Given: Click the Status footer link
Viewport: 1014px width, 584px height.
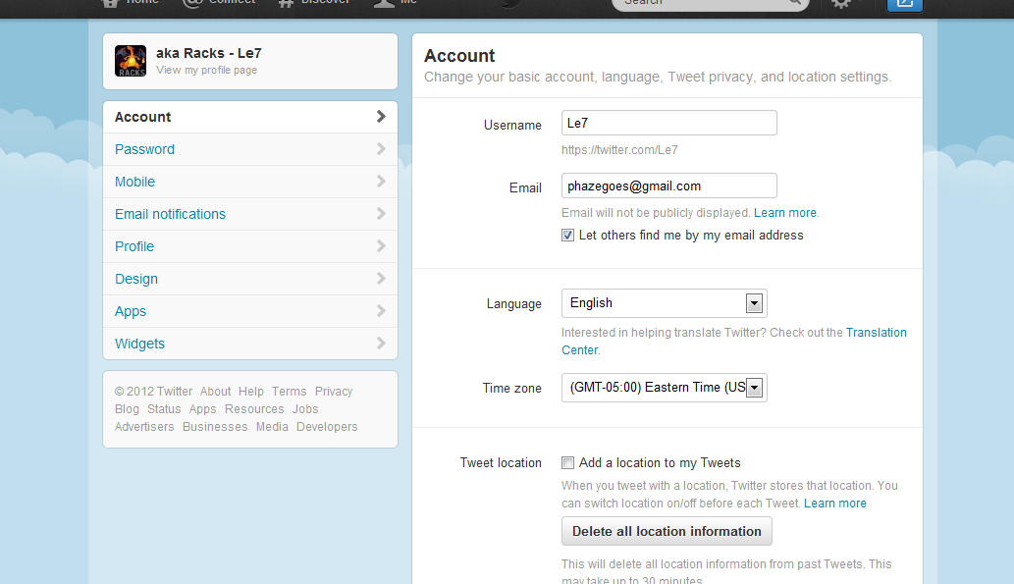Looking at the screenshot, I should click(164, 408).
